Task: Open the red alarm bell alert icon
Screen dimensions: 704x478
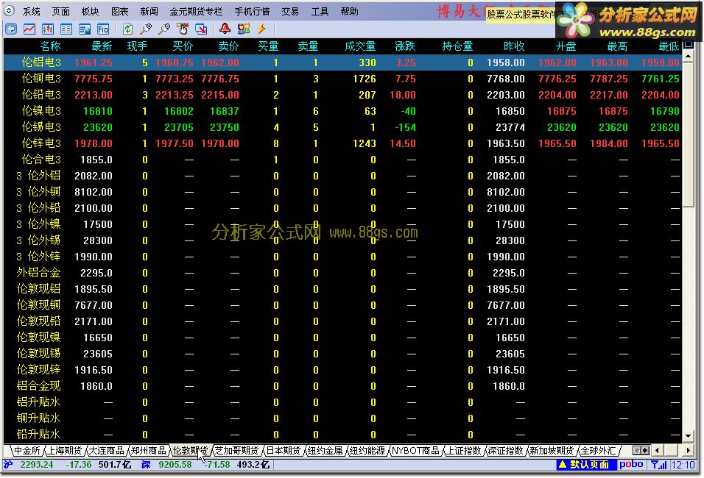Action: 225,29
